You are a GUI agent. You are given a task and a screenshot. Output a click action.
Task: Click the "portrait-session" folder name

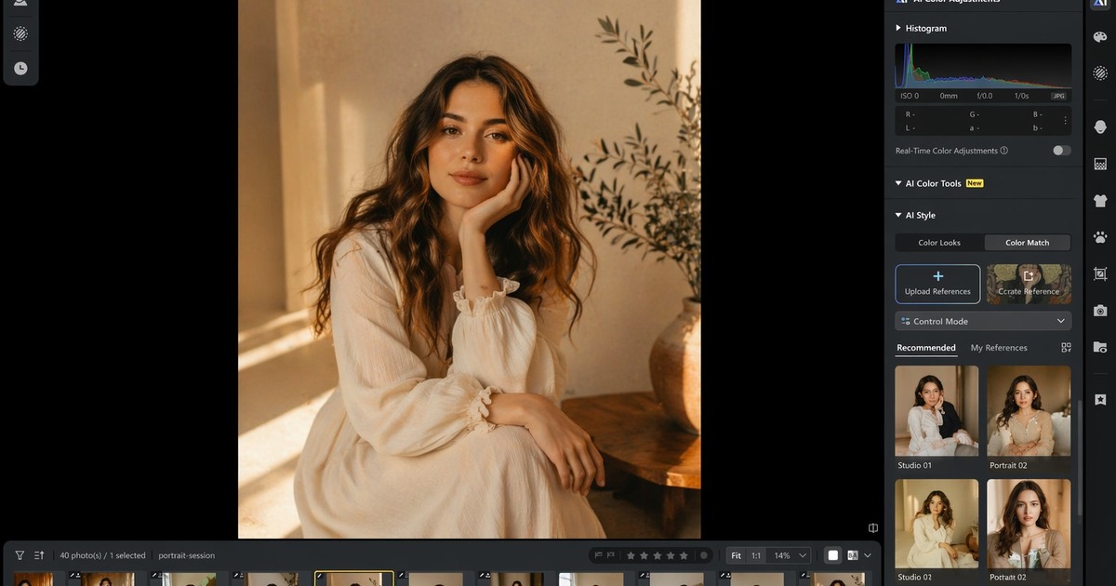(186, 555)
